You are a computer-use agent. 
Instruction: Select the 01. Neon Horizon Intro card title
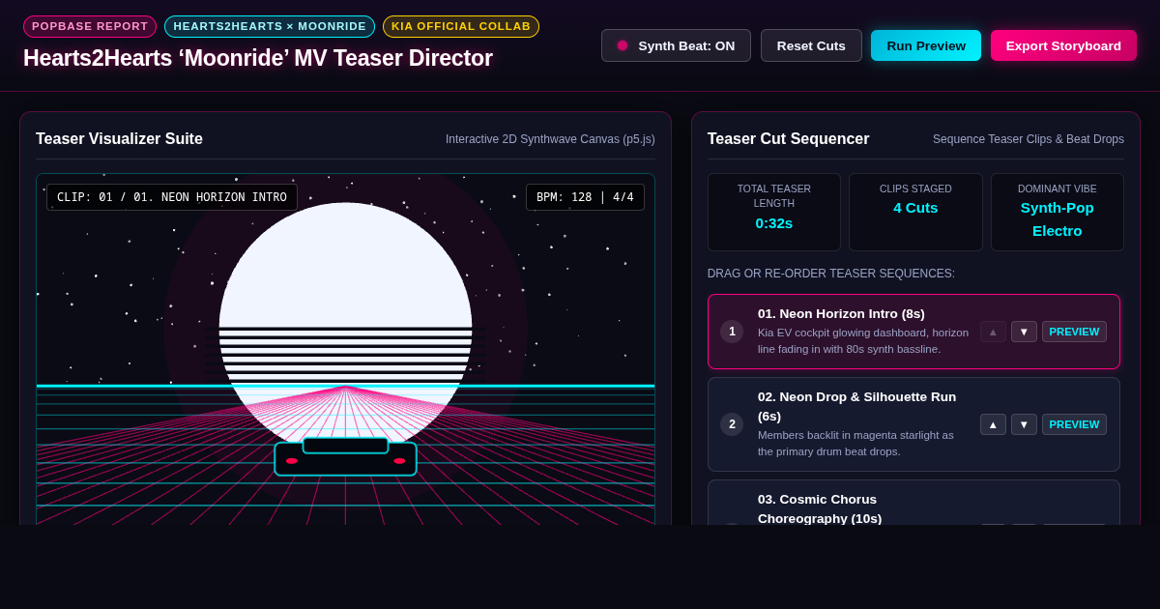tap(841, 313)
